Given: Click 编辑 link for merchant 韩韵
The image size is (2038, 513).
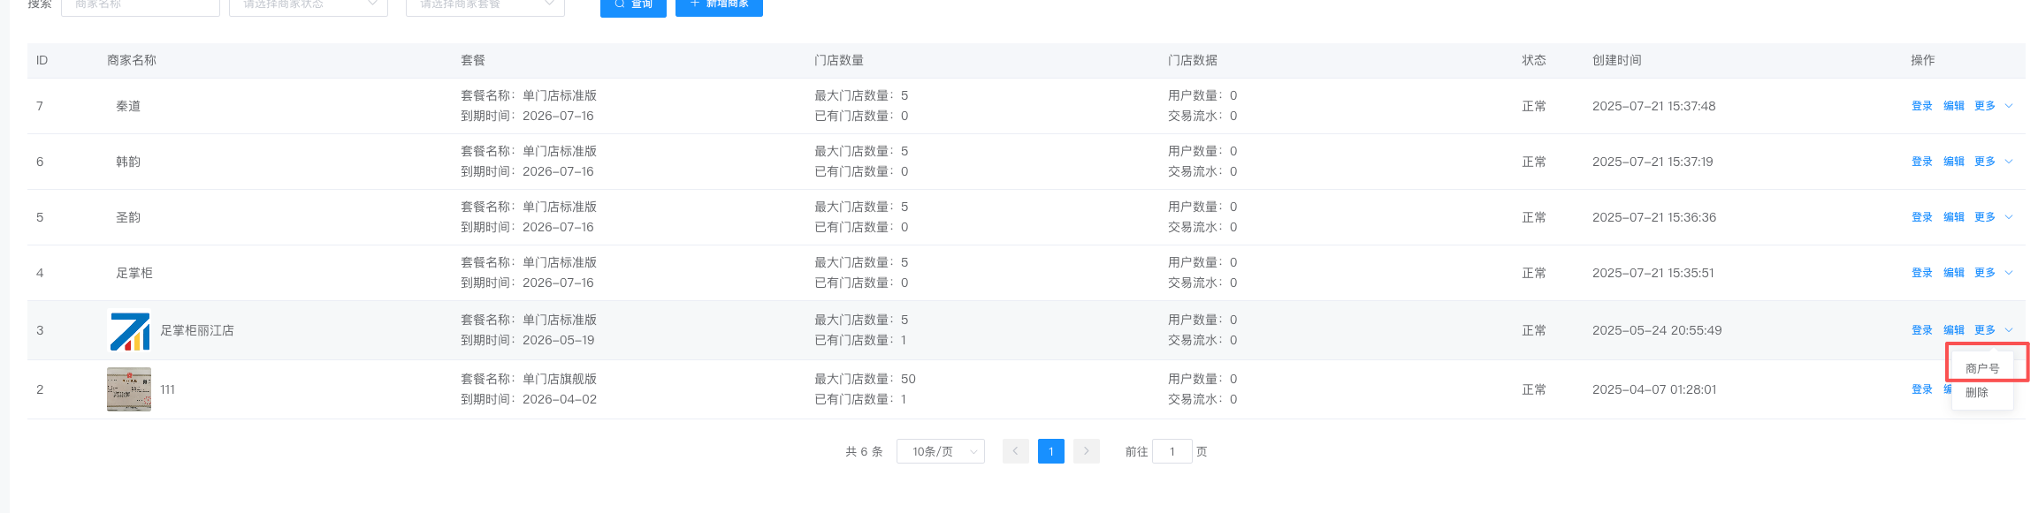Looking at the screenshot, I should click(1953, 162).
